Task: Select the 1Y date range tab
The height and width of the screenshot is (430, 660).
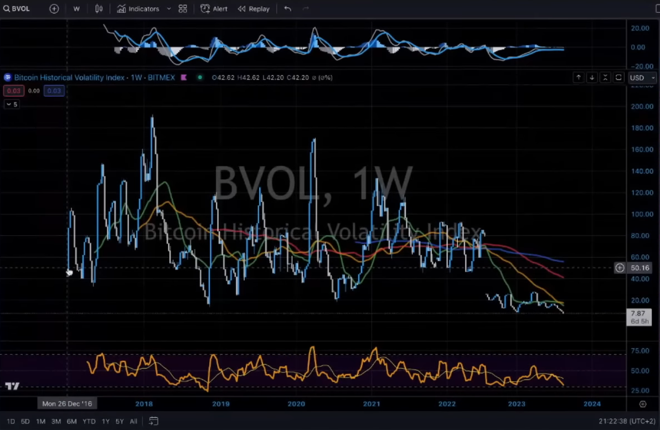Action: (x=104, y=421)
